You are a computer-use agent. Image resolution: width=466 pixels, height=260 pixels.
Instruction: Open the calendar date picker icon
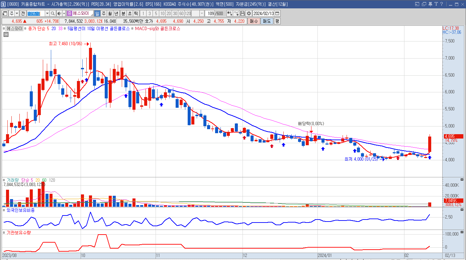click(x=277, y=13)
